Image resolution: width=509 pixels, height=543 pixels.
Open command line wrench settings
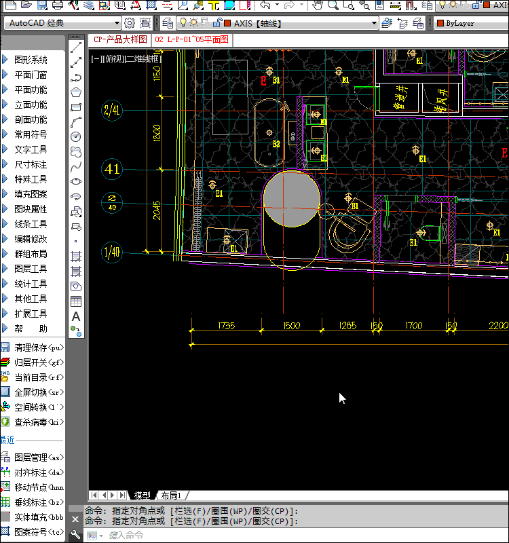pyautogui.click(x=75, y=535)
